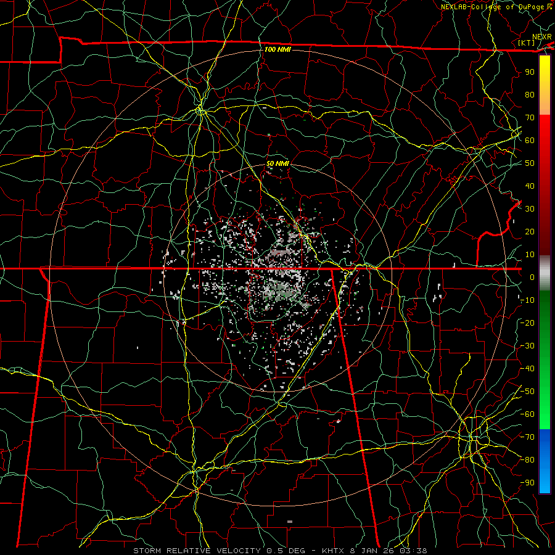The width and height of the screenshot is (555, 555).
Task: Click the "90" scale value
Action: click(x=530, y=72)
